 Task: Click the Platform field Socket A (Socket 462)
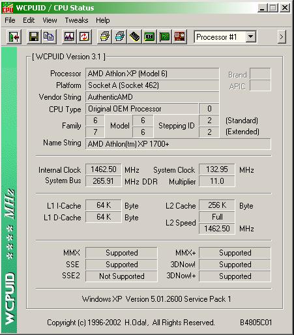point(152,85)
